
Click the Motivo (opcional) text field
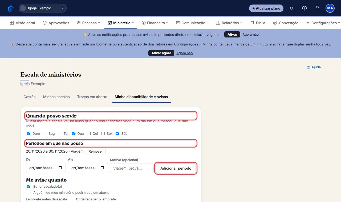click(132, 168)
